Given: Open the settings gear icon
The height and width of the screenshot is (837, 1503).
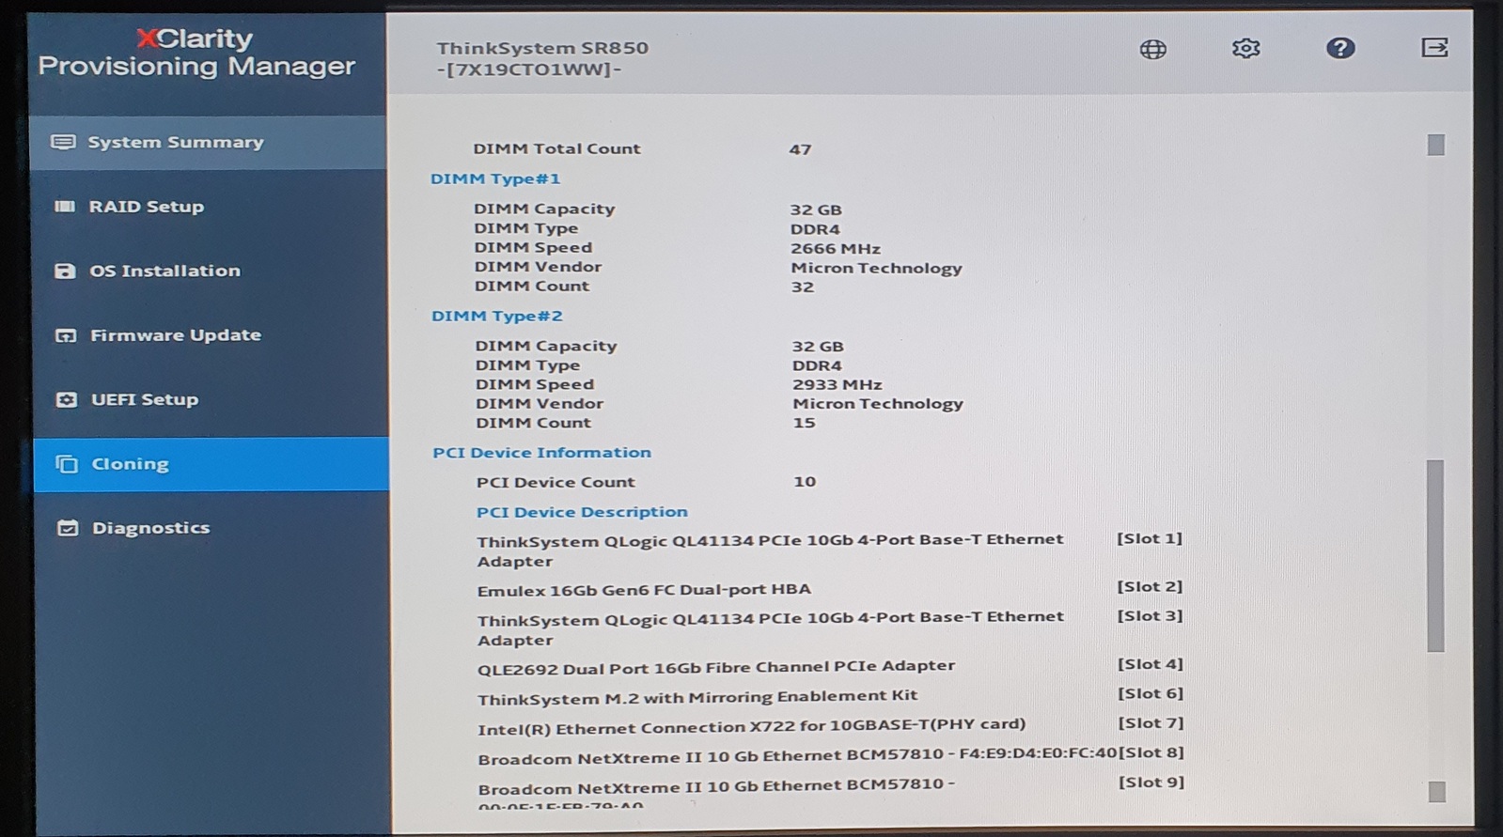Looking at the screenshot, I should [1245, 48].
